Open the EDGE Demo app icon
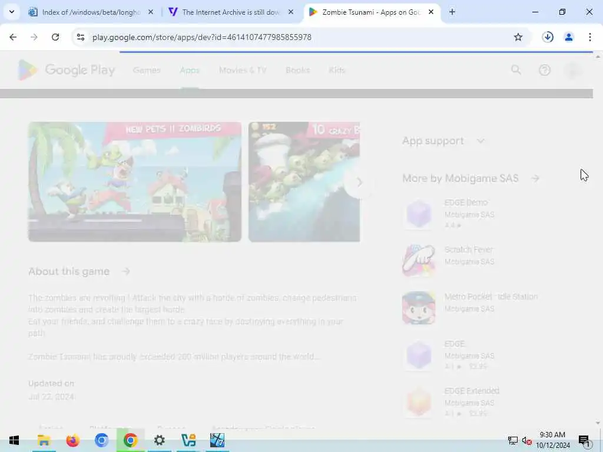 tap(419, 214)
